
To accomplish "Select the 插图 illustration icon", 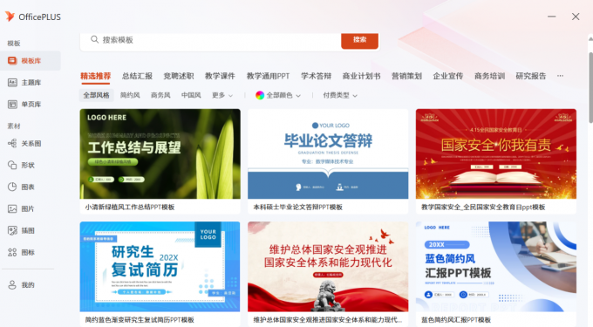I will [12, 230].
